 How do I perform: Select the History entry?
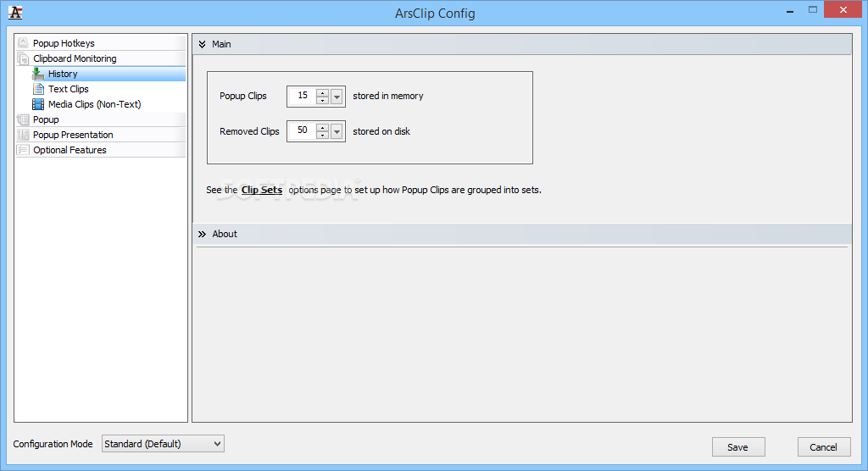pos(108,74)
